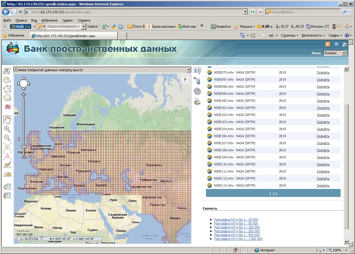The height and width of the screenshot is (254, 355).
Task: Open the Избранное menu
Action: pyautogui.click(x=49, y=20)
